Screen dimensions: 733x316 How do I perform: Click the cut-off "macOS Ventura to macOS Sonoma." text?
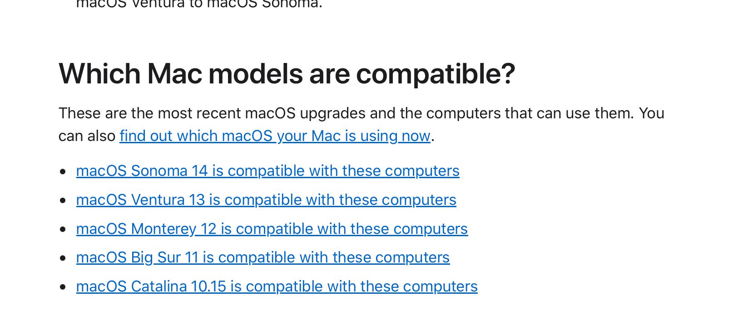click(x=199, y=5)
